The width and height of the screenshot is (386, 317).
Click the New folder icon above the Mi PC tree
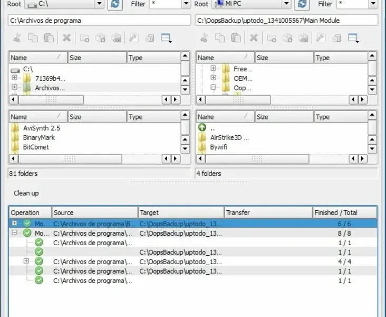272,38
